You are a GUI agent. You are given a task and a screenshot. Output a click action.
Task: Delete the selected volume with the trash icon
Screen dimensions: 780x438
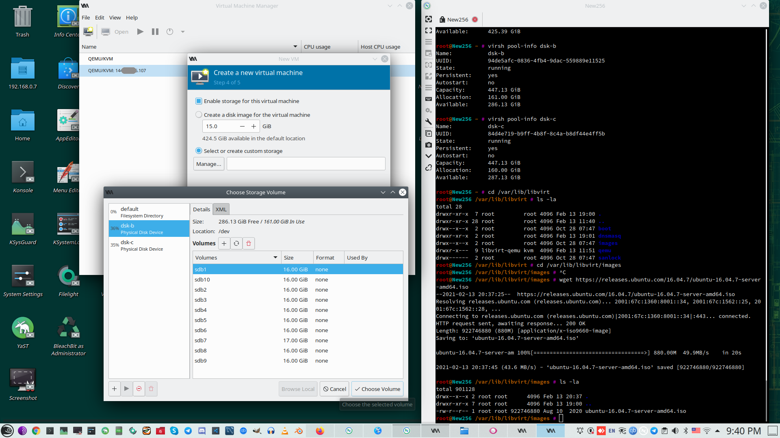249,243
